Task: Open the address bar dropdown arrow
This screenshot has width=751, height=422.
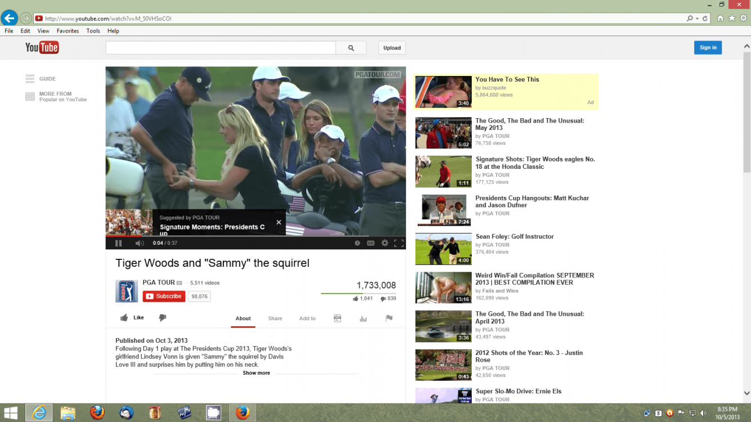Action: click(697, 19)
